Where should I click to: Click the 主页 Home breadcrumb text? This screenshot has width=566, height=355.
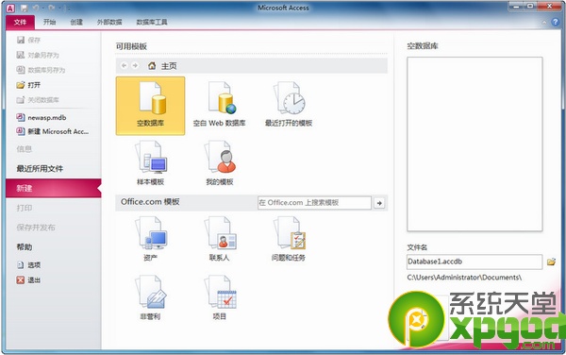(169, 66)
